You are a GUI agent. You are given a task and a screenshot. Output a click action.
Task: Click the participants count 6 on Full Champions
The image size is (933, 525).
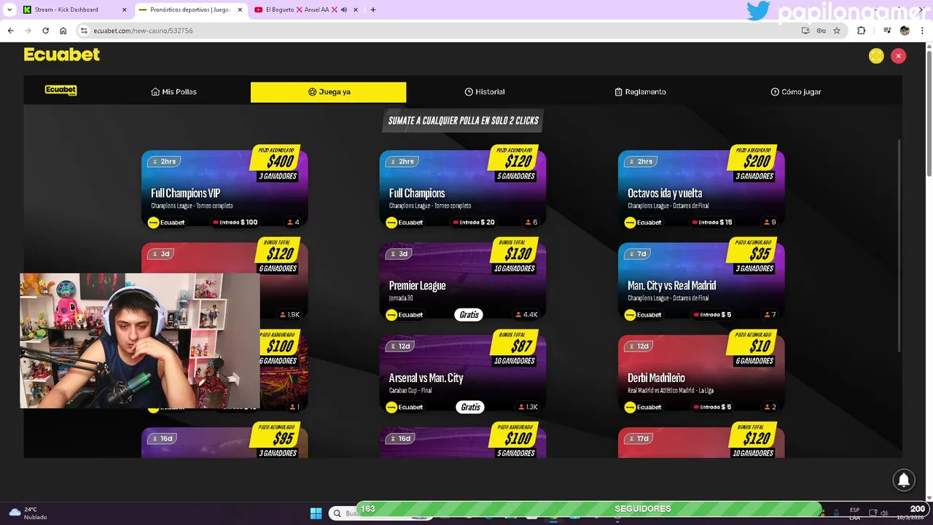tap(531, 222)
